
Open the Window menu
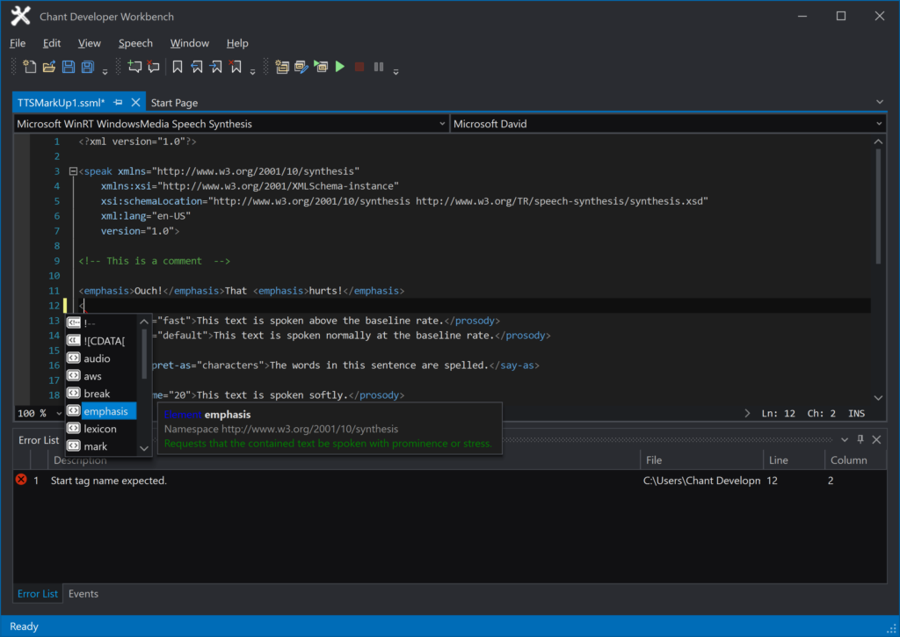[x=190, y=43]
